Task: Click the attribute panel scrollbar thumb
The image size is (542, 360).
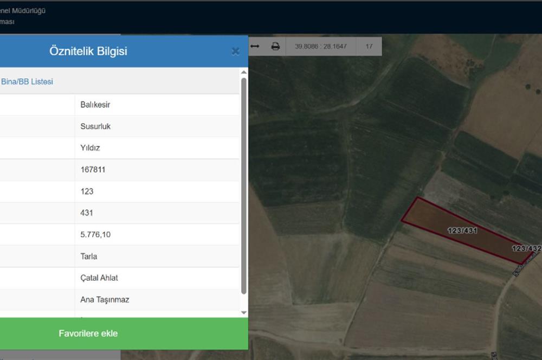Action: pos(243,184)
